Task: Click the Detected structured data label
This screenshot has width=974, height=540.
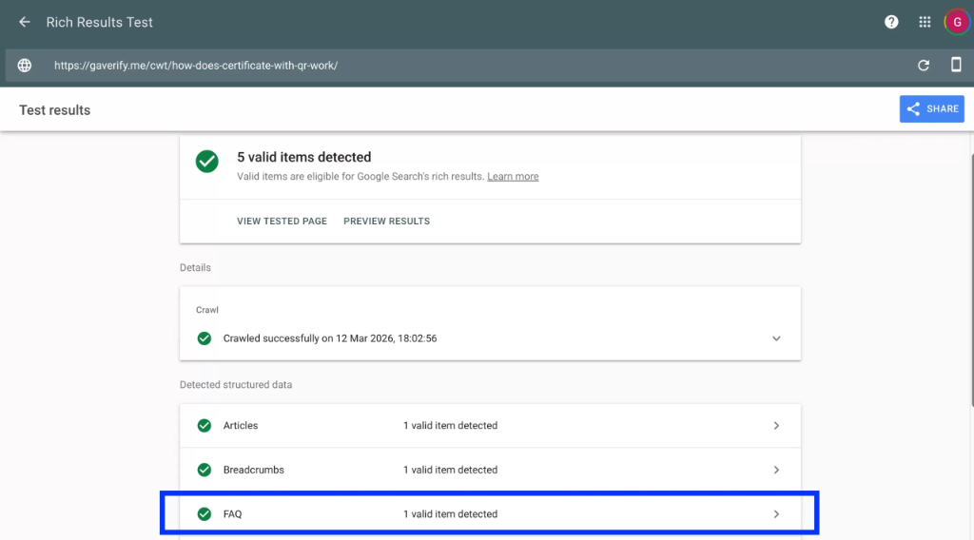Action: (x=236, y=385)
